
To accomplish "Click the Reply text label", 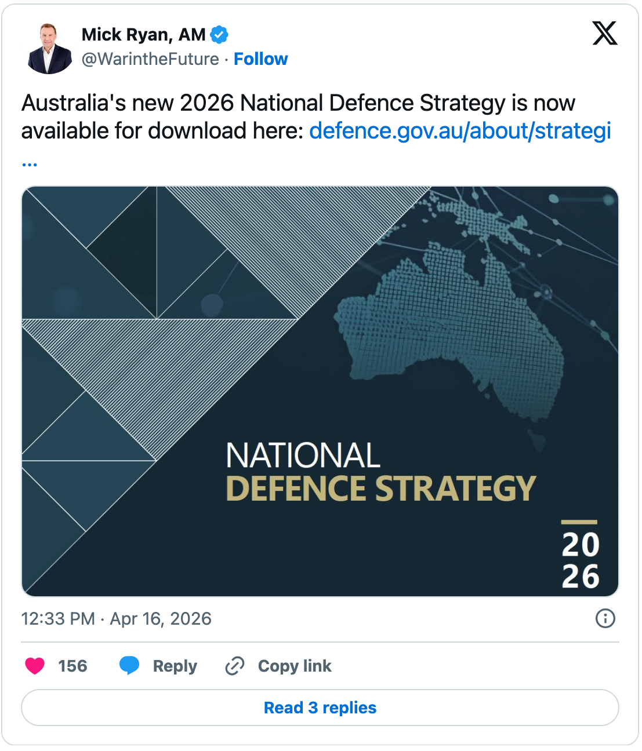I will (x=175, y=666).
